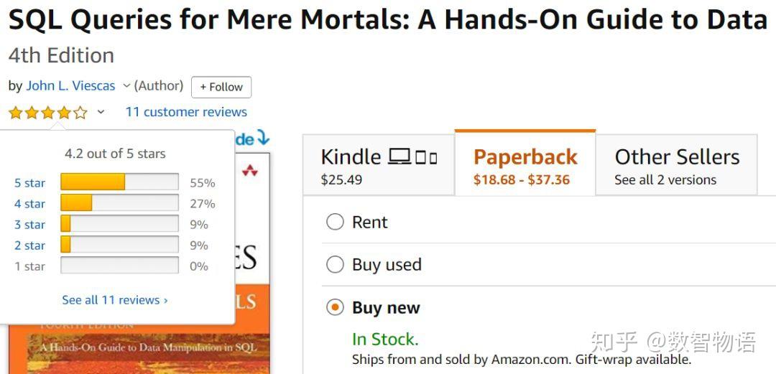Viewport: 776px width, 374px height.
Task: Collapse the star ratings popup chevron
Action: tap(101, 112)
